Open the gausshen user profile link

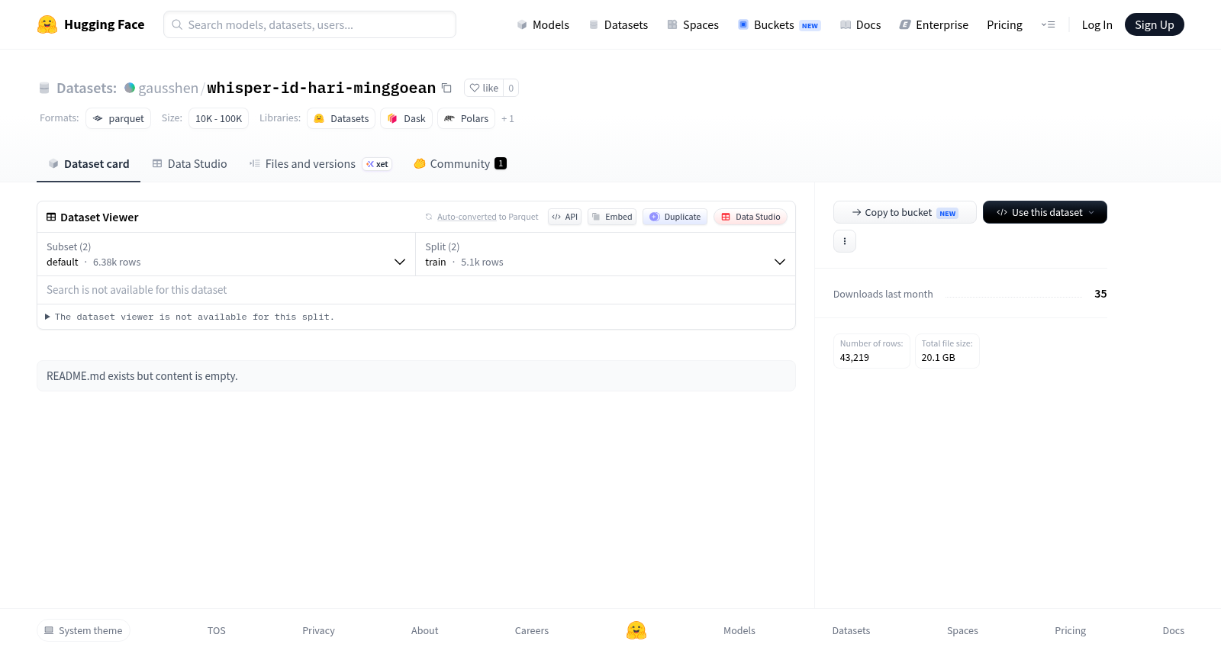(x=169, y=88)
